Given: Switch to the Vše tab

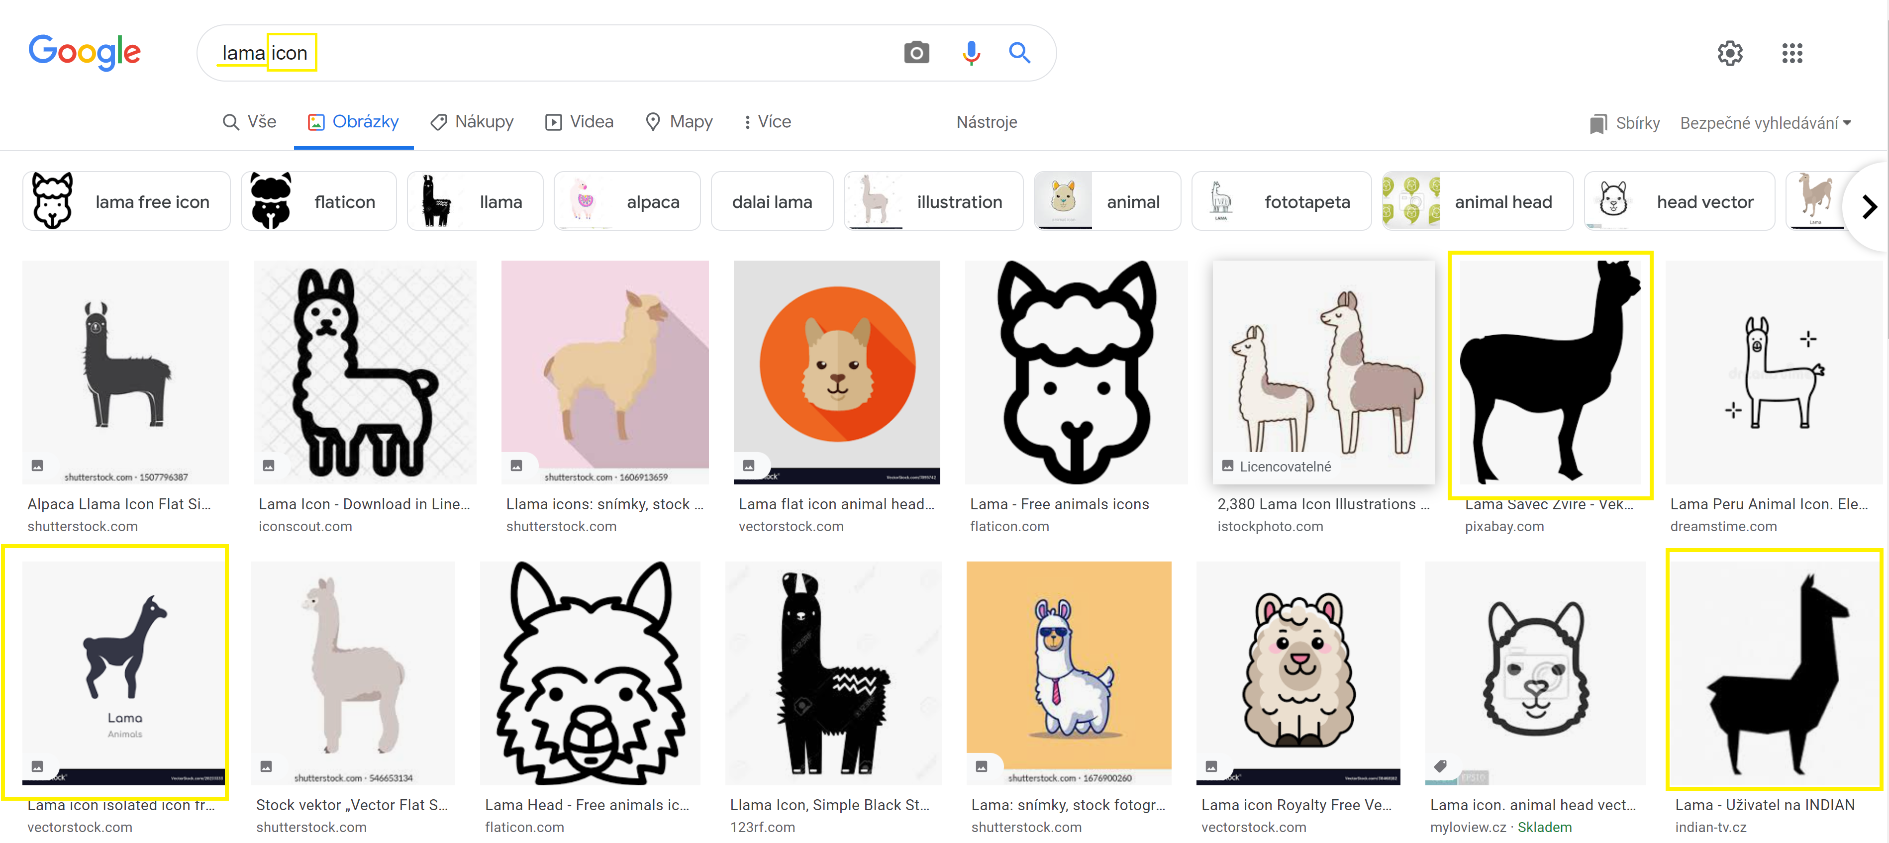Looking at the screenshot, I should tap(249, 122).
